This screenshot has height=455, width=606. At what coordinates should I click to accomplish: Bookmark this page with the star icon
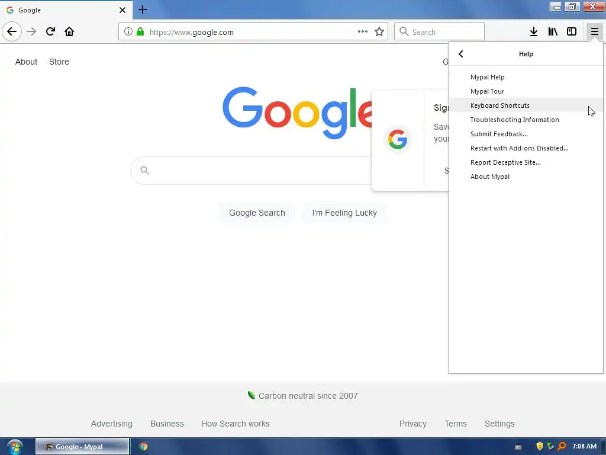tap(379, 32)
